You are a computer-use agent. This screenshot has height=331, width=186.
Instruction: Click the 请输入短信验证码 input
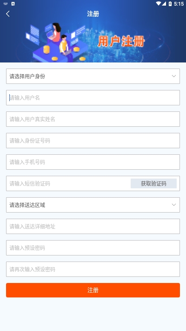pos(68,183)
